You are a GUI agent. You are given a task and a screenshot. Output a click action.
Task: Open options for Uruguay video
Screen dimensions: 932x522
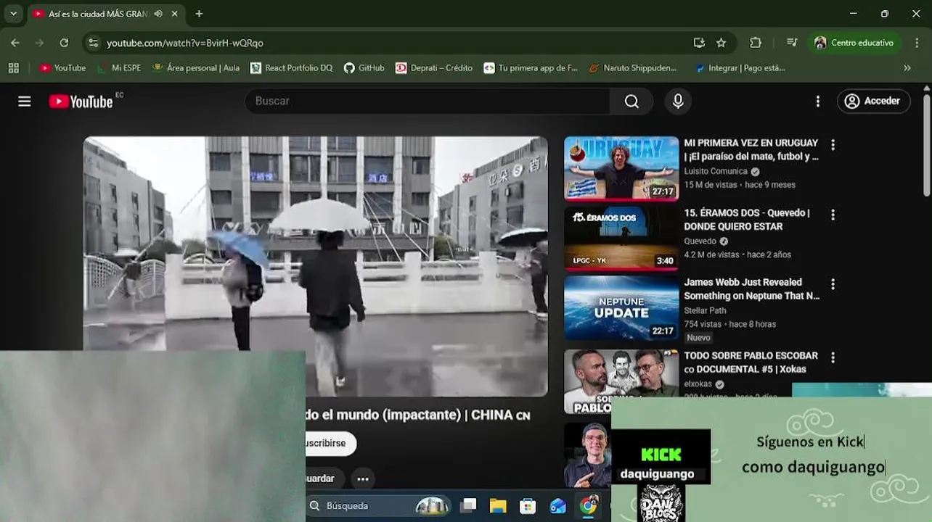tap(833, 145)
